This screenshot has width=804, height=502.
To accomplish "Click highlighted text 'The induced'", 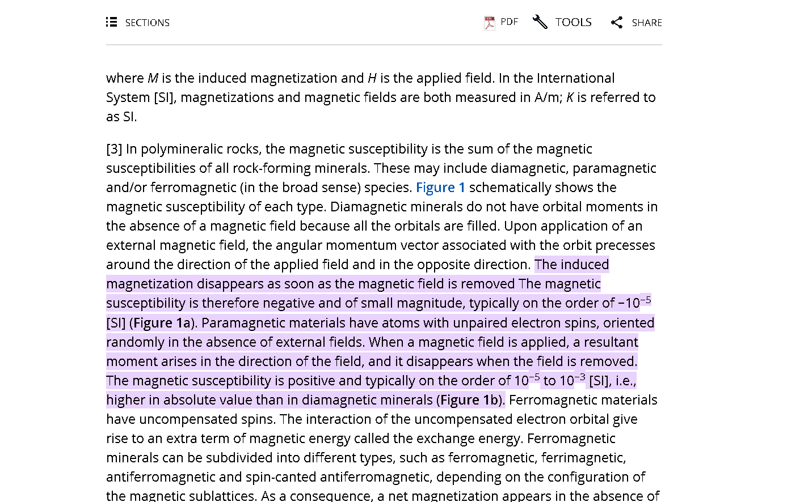I will click(x=571, y=265).
